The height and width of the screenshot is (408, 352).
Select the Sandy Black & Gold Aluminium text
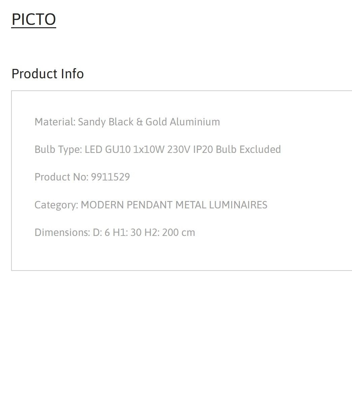(149, 122)
